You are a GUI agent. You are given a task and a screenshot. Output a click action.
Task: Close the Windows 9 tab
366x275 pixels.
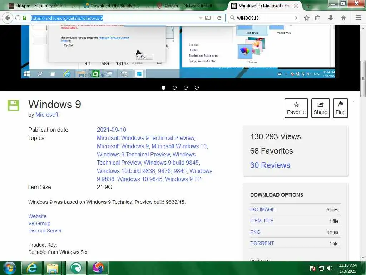296,6
